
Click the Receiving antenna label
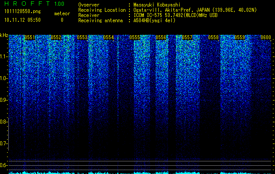point(101,20)
